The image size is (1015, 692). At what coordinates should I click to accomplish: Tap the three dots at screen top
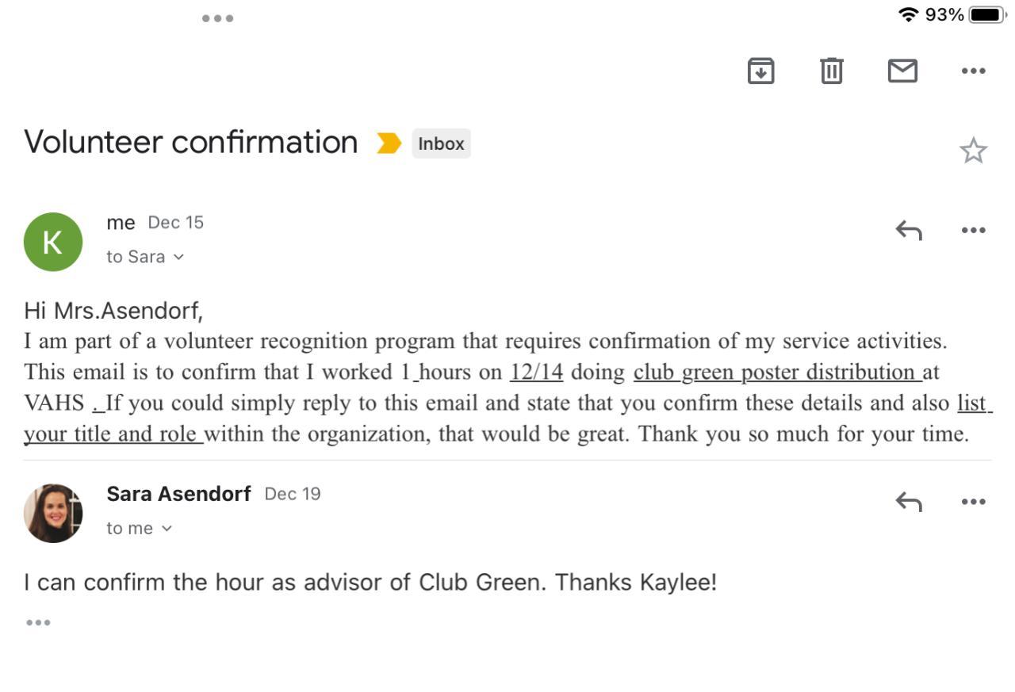coord(217,18)
